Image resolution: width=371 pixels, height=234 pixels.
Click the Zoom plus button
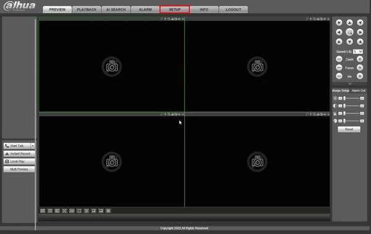click(360, 59)
